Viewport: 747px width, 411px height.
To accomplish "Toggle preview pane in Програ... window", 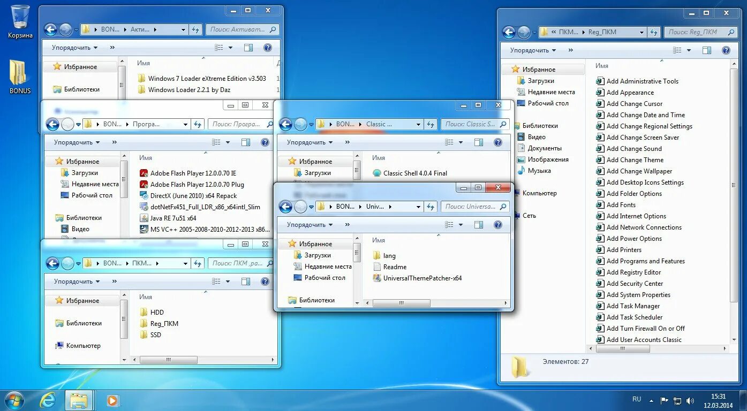I will 245,142.
